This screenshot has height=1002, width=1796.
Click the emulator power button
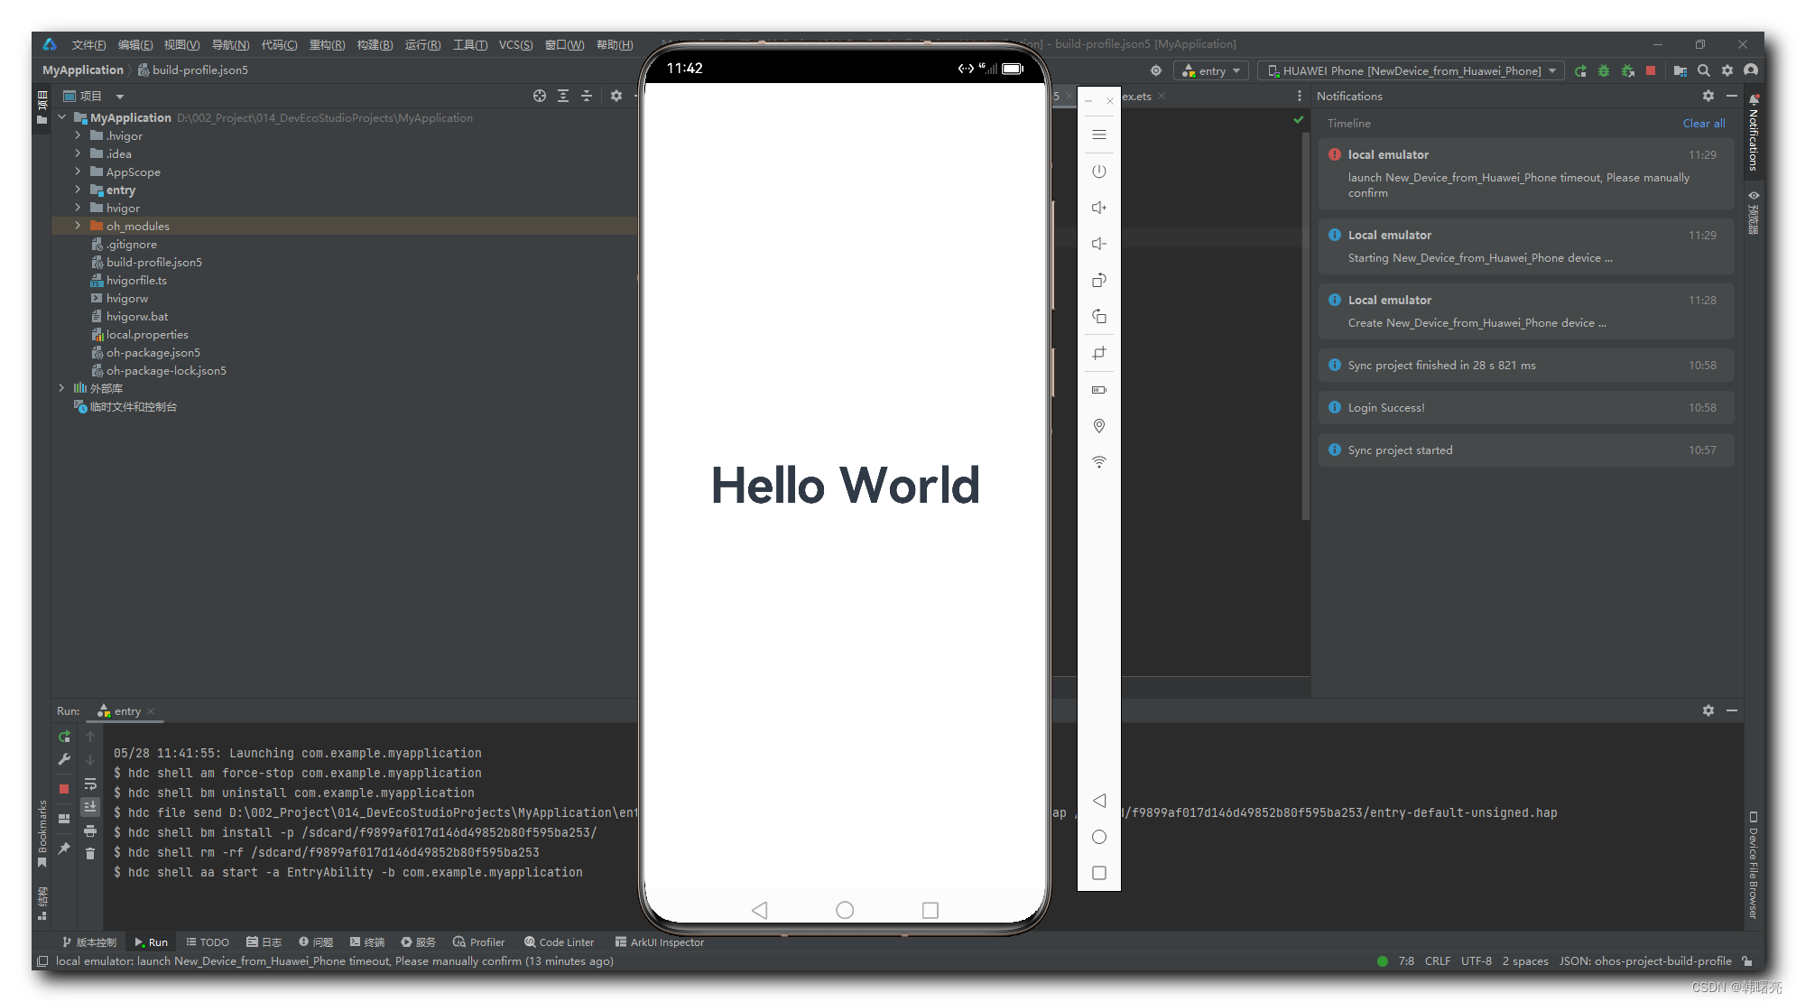click(1098, 172)
